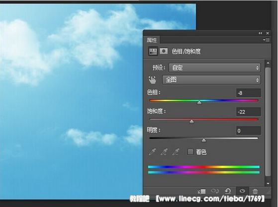Select the add-to-sample eyedropper
Image resolution: width=278 pixels, height=207 pixels.
click(164, 152)
